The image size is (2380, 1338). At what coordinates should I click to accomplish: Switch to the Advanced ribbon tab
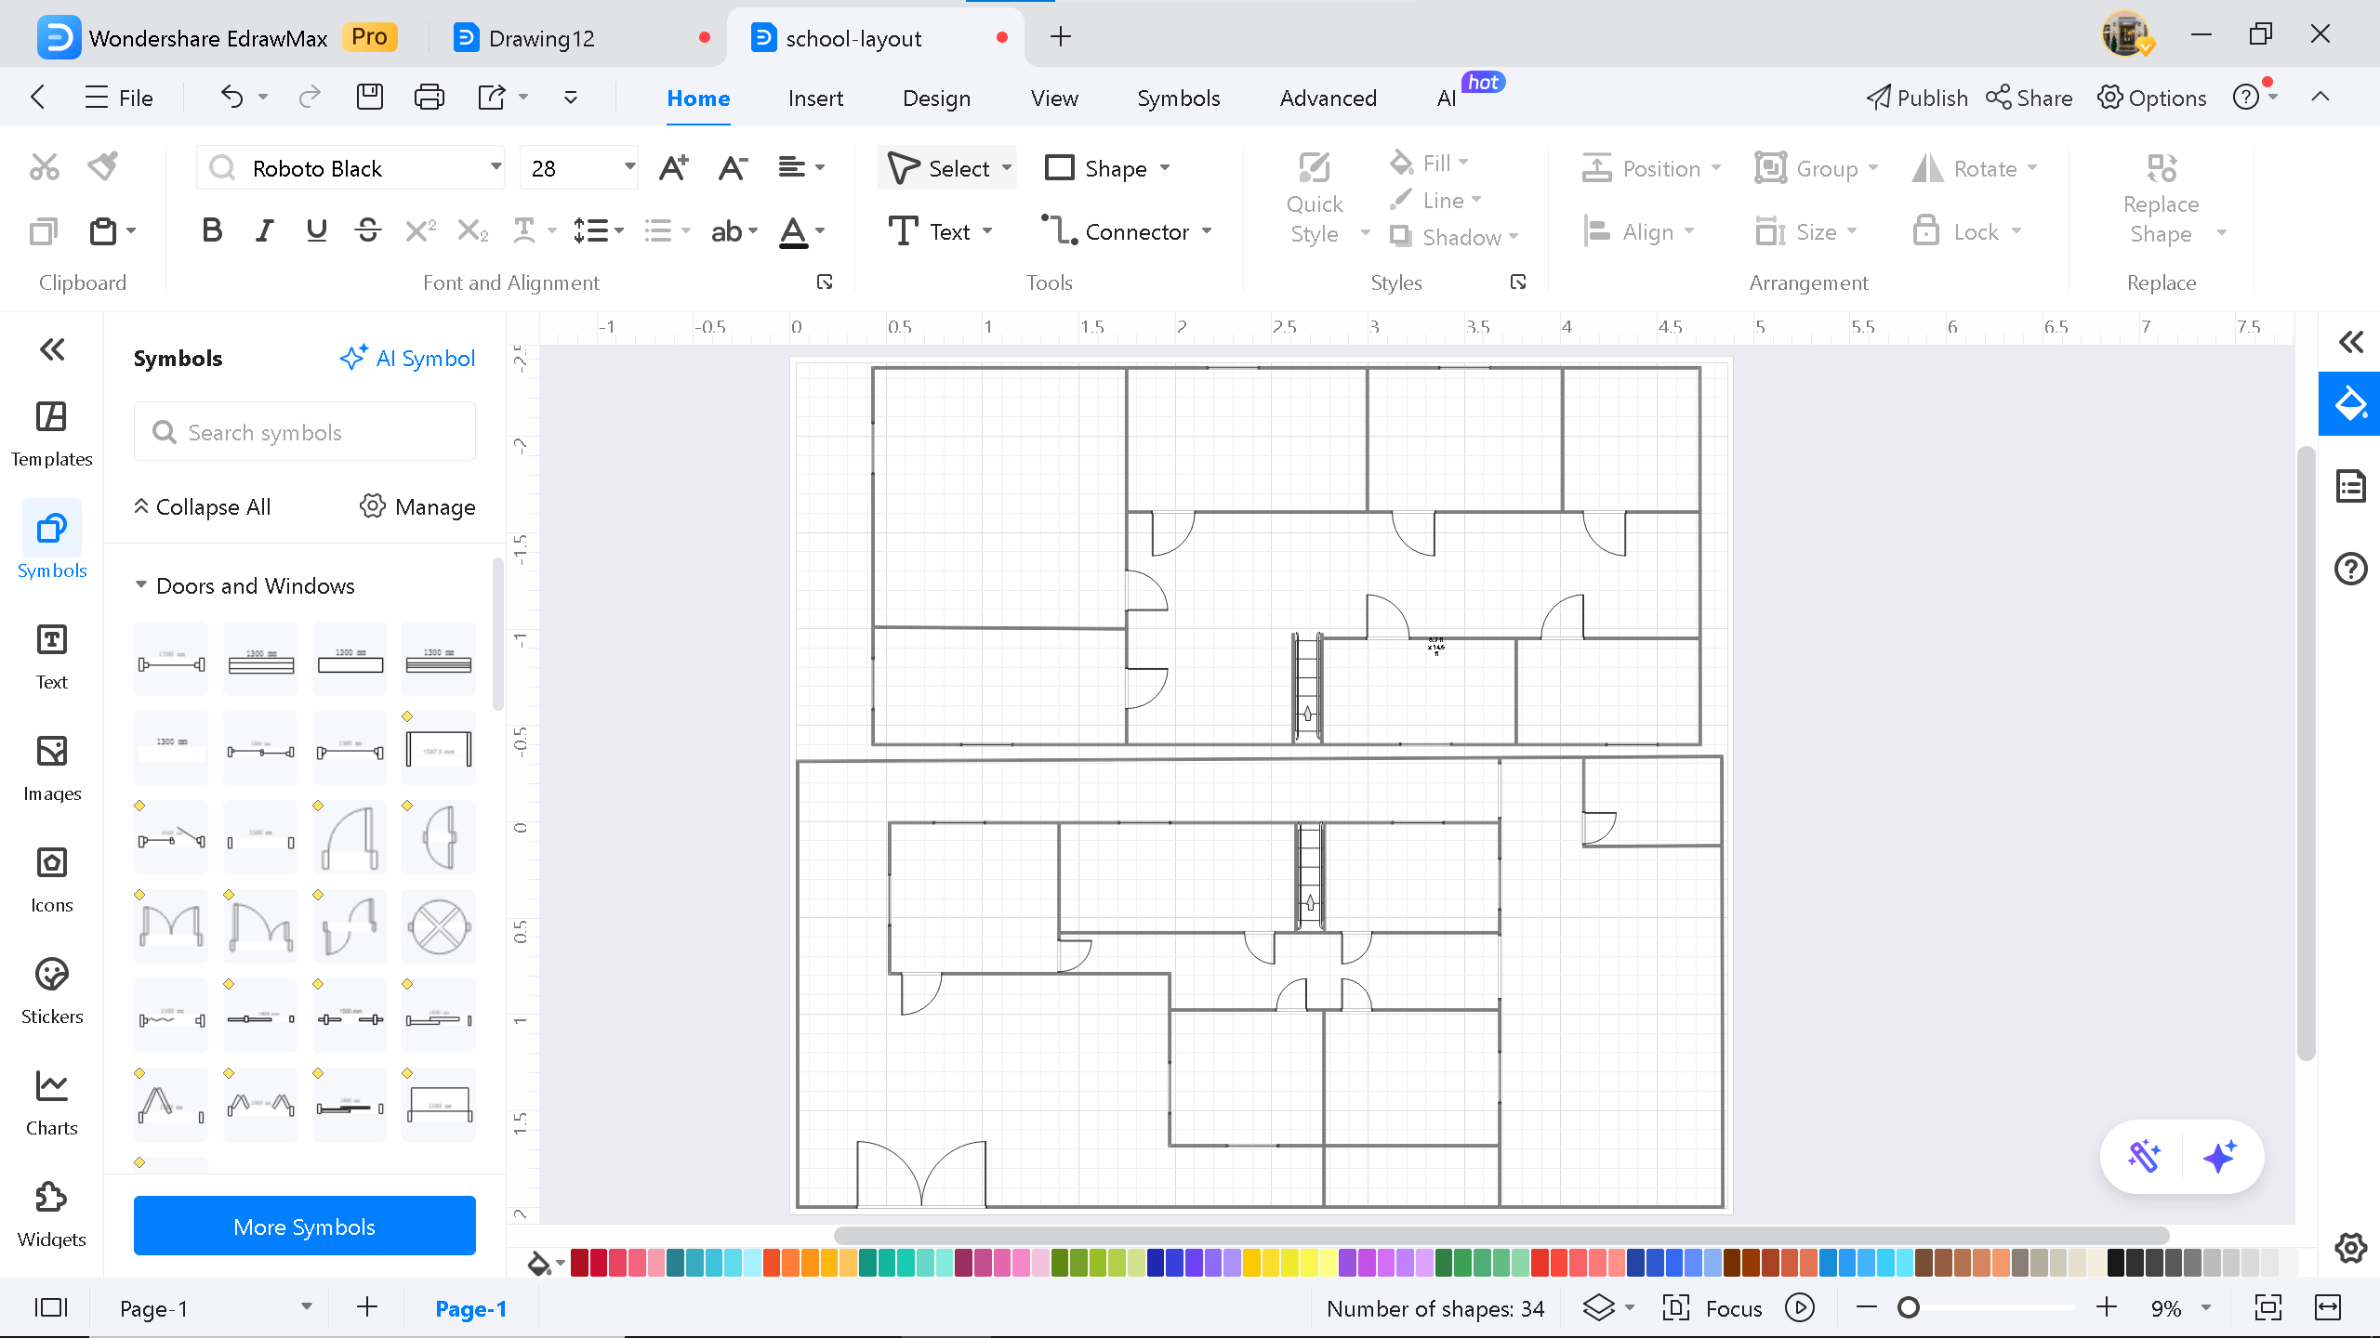coord(1328,98)
